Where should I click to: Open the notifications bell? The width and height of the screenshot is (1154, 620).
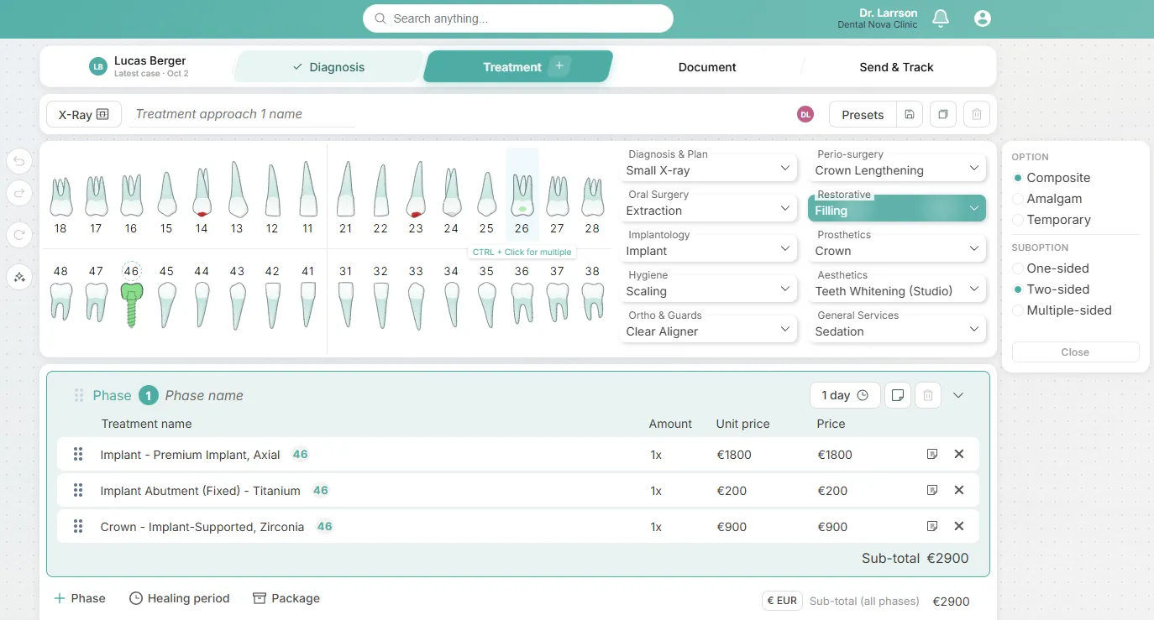941,18
